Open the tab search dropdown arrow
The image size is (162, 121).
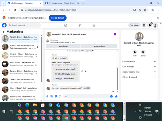[x=3, y=3]
